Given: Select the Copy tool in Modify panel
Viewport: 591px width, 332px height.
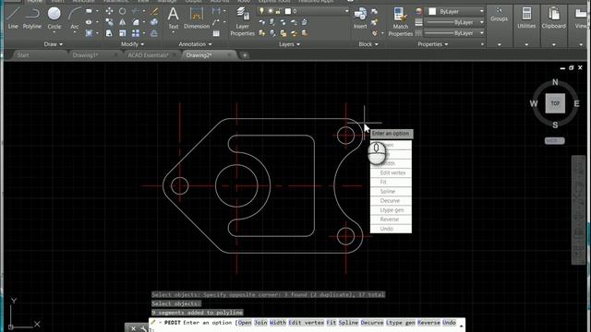Looking at the screenshot, I should coord(109,22).
